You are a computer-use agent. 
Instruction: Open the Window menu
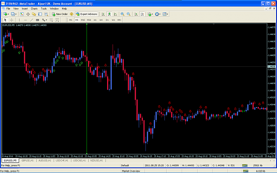click(x=54, y=9)
